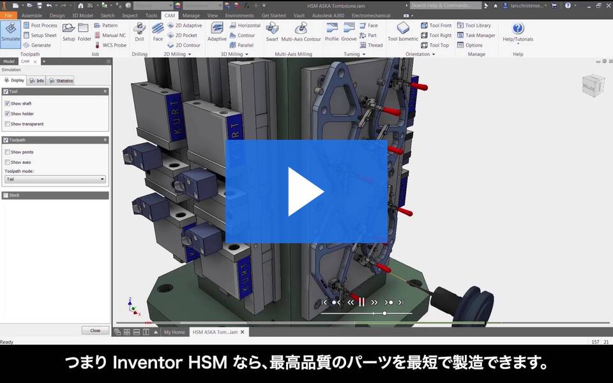613x383 pixels.
Task: Open Toolpath mode dropdown showing Tail
Action: tap(55, 179)
